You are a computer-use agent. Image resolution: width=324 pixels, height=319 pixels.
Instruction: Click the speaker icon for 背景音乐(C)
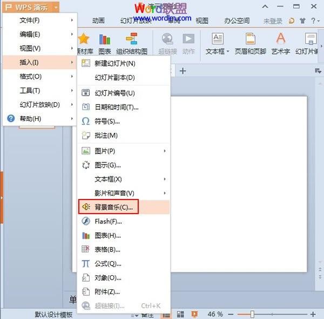pyautogui.click(x=86, y=207)
